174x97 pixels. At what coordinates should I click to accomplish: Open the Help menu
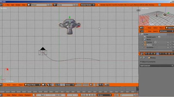coord(24,5)
